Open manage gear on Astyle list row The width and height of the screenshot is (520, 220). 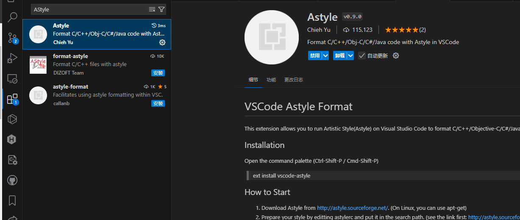(x=162, y=42)
